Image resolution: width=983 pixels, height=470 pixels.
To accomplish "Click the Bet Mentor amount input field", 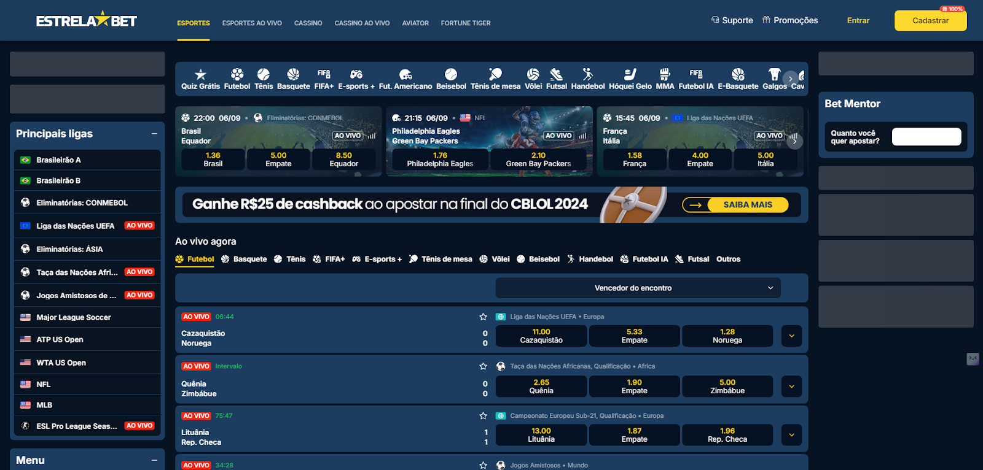I will pyautogui.click(x=926, y=137).
